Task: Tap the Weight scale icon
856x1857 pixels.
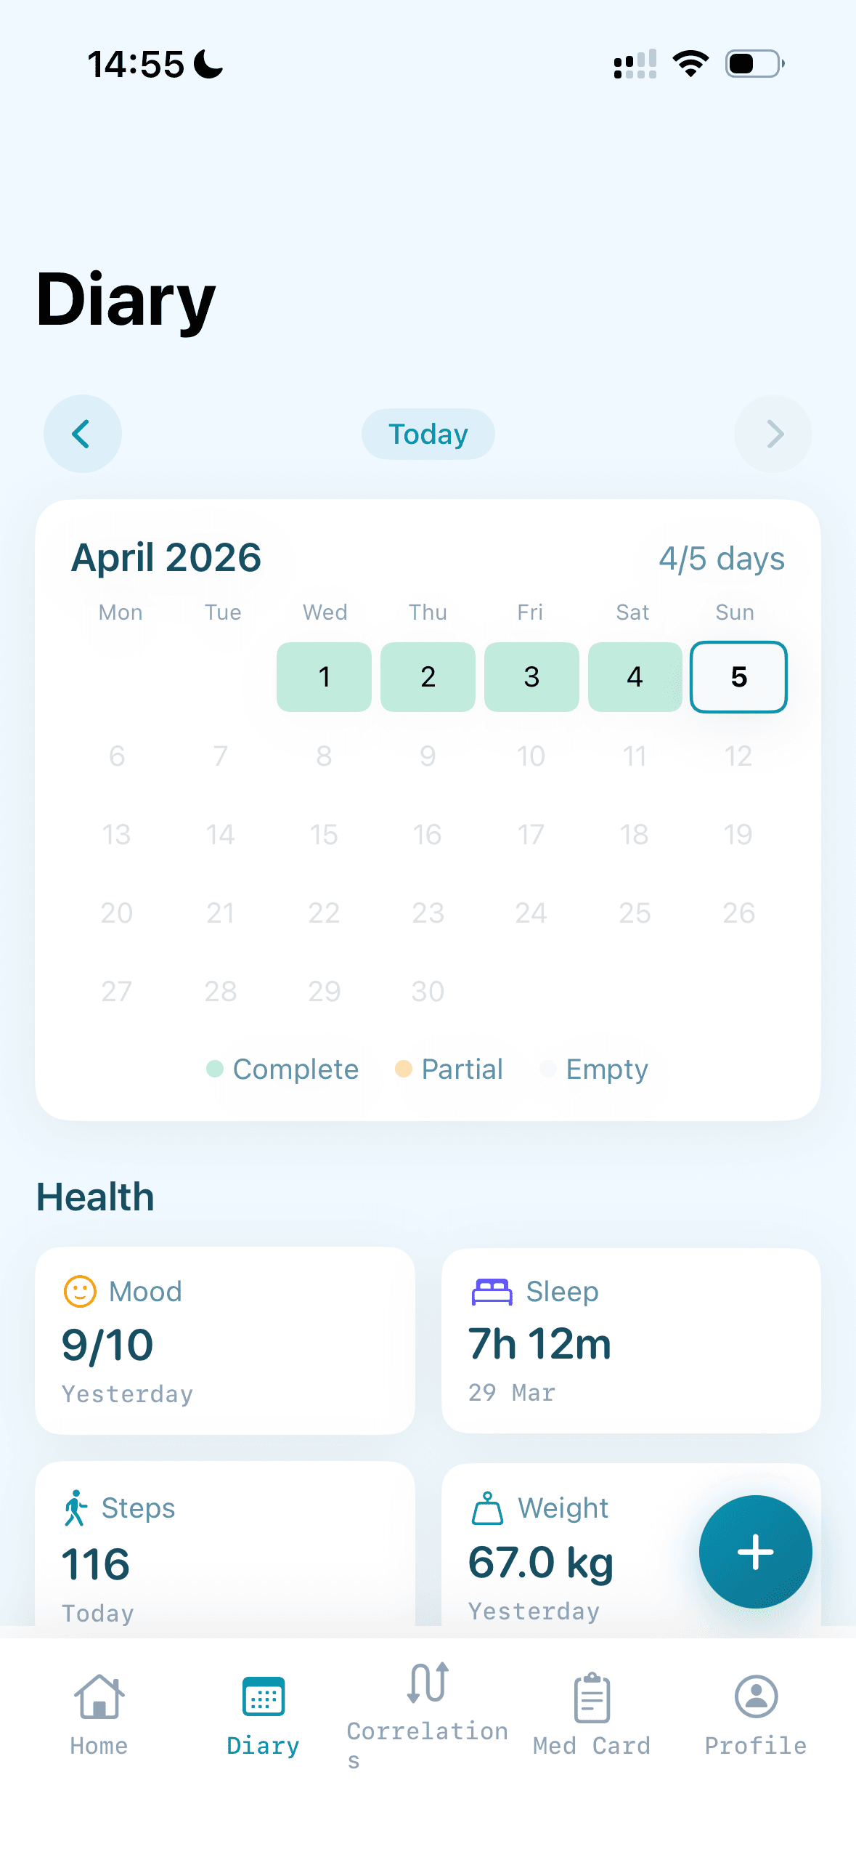Action: point(487,1508)
